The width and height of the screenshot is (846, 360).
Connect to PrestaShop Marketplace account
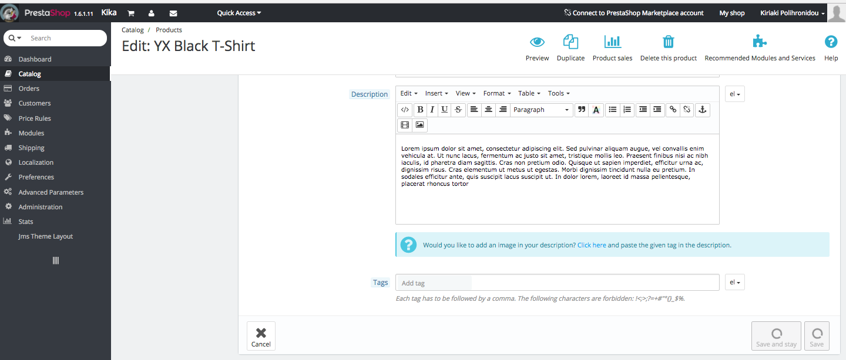click(x=633, y=13)
